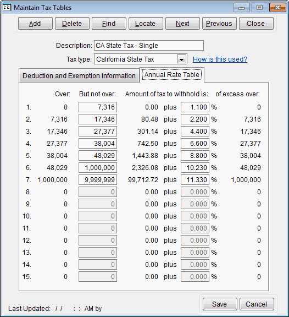Open the Find function
The height and width of the screenshot is (317, 289).
(109, 24)
